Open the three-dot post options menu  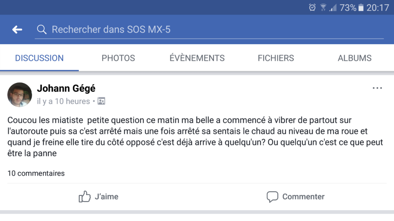coord(377,88)
